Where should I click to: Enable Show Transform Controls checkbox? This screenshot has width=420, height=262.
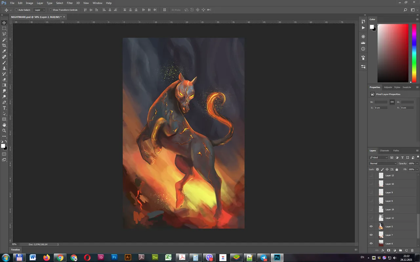click(51, 10)
